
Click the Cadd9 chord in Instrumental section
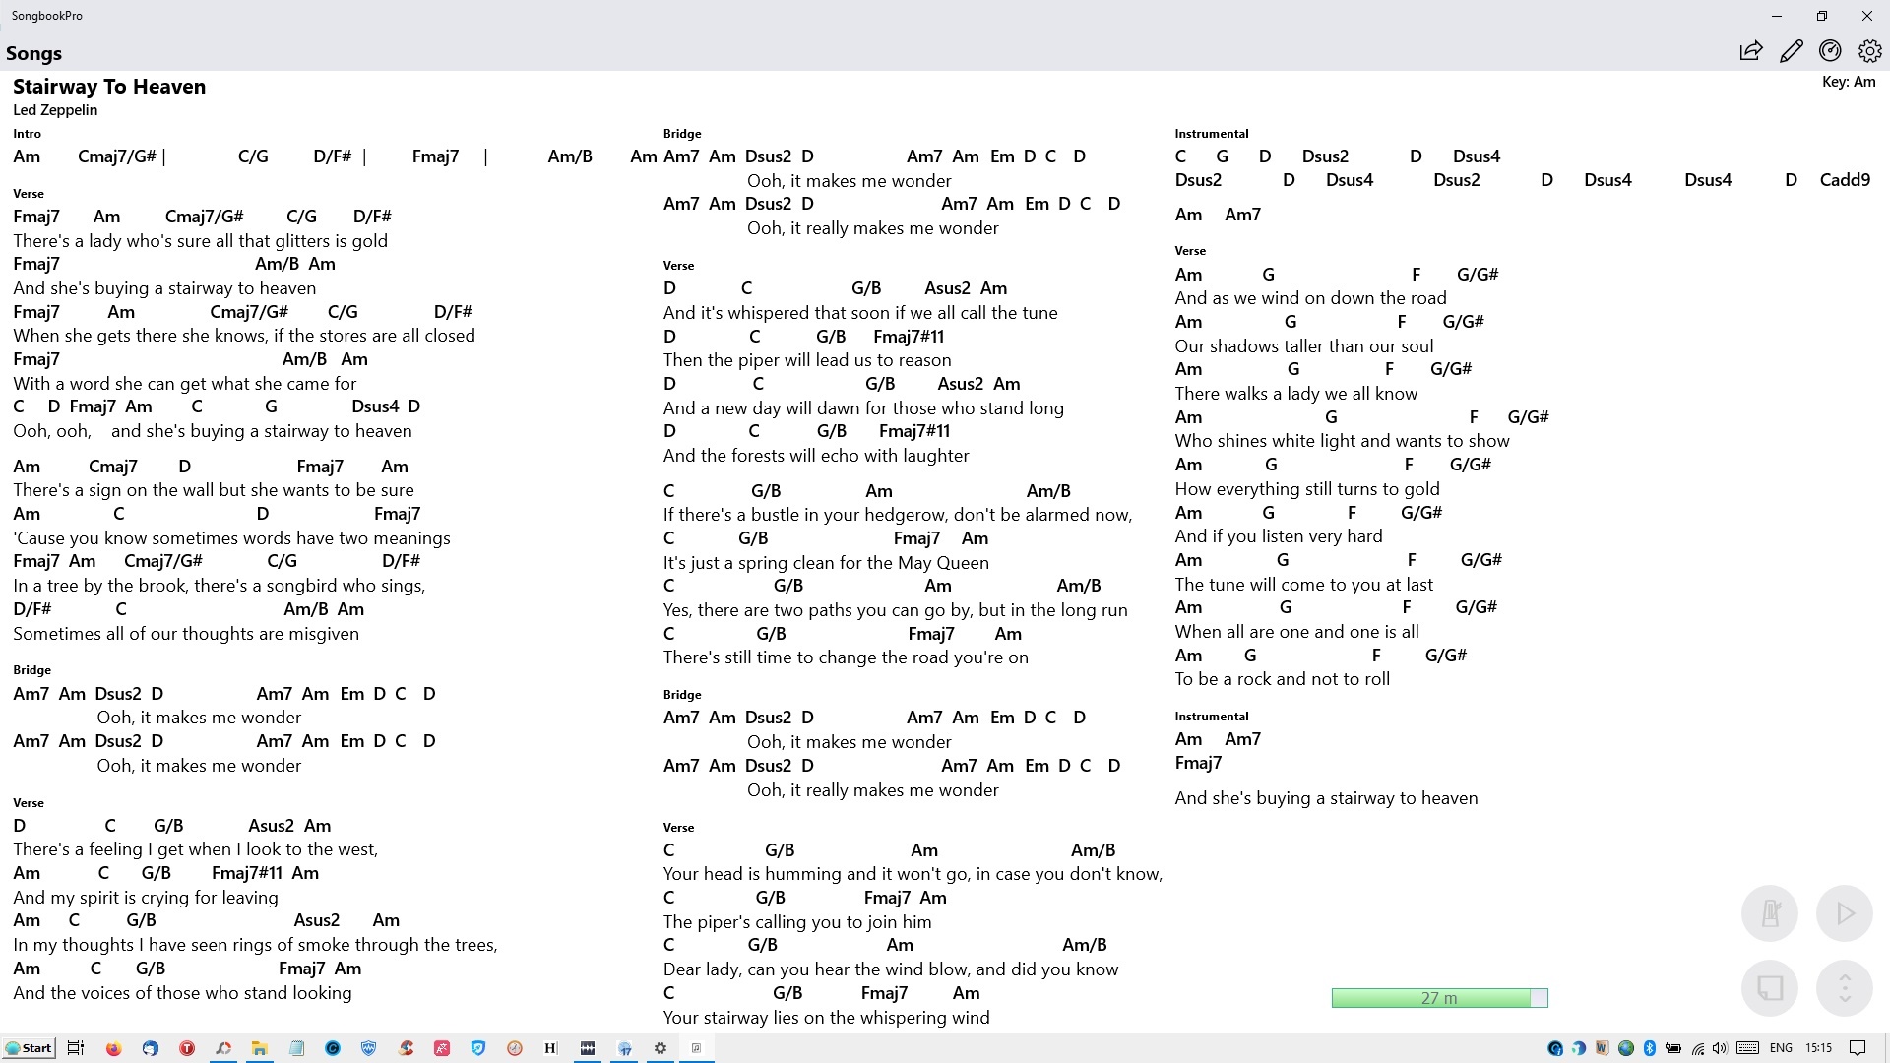1845,180
